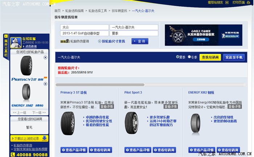This screenshot has height=157, width=254.
Task: Click the horizontal product list scrollbar
Action: point(100,85)
